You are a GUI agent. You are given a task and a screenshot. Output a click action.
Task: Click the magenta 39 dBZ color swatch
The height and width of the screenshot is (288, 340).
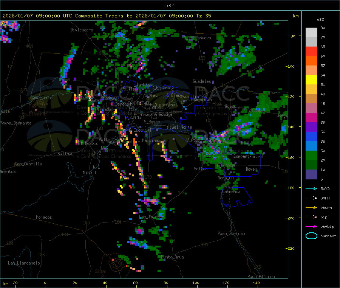(311, 117)
